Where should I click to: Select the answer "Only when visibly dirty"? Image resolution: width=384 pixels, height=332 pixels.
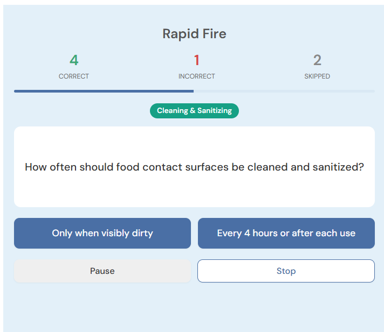coord(102,233)
